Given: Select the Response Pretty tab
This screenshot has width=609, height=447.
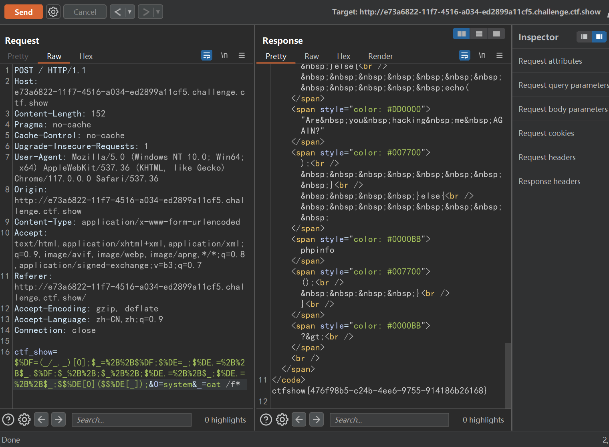Looking at the screenshot, I should pos(276,56).
